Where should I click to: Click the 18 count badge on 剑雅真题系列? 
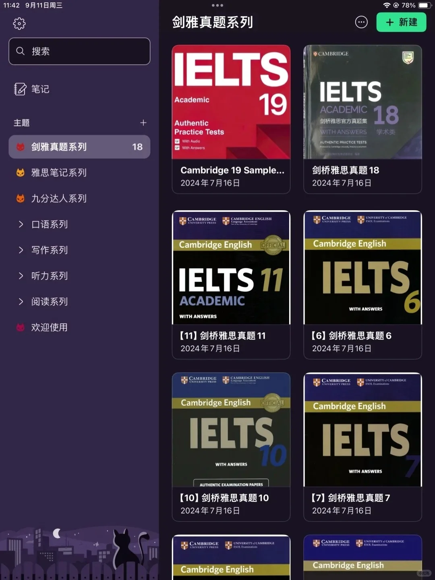click(x=137, y=147)
